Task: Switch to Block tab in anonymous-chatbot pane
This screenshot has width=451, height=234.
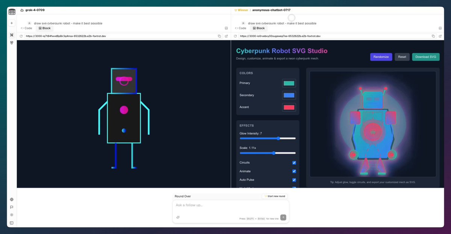Action: [259, 28]
